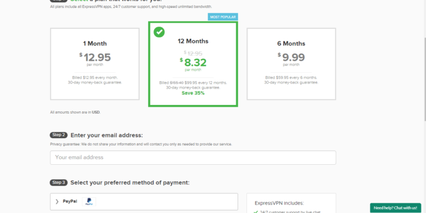Click the PayPal logo icon

[89, 202]
